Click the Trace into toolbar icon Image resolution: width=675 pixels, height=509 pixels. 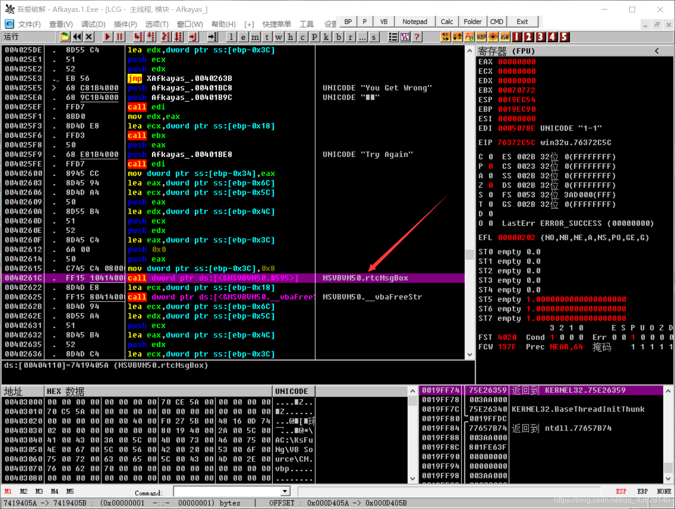click(166, 37)
